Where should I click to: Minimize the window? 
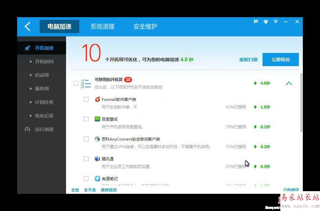pos(286,22)
